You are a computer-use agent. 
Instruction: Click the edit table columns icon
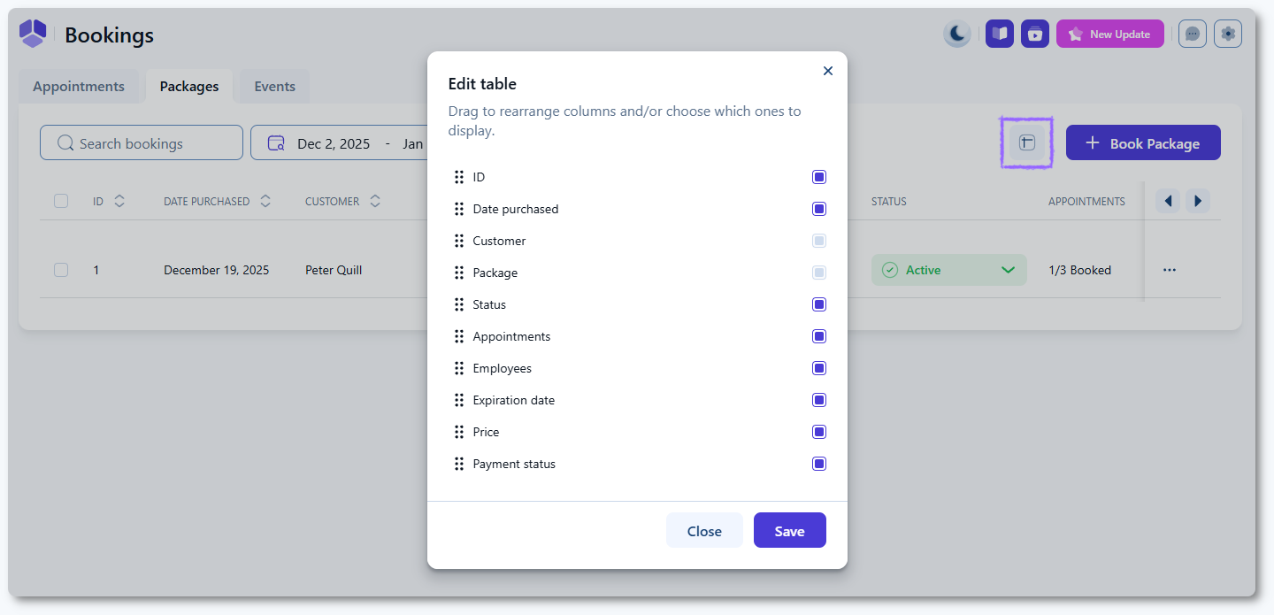click(x=1026, y=142)
